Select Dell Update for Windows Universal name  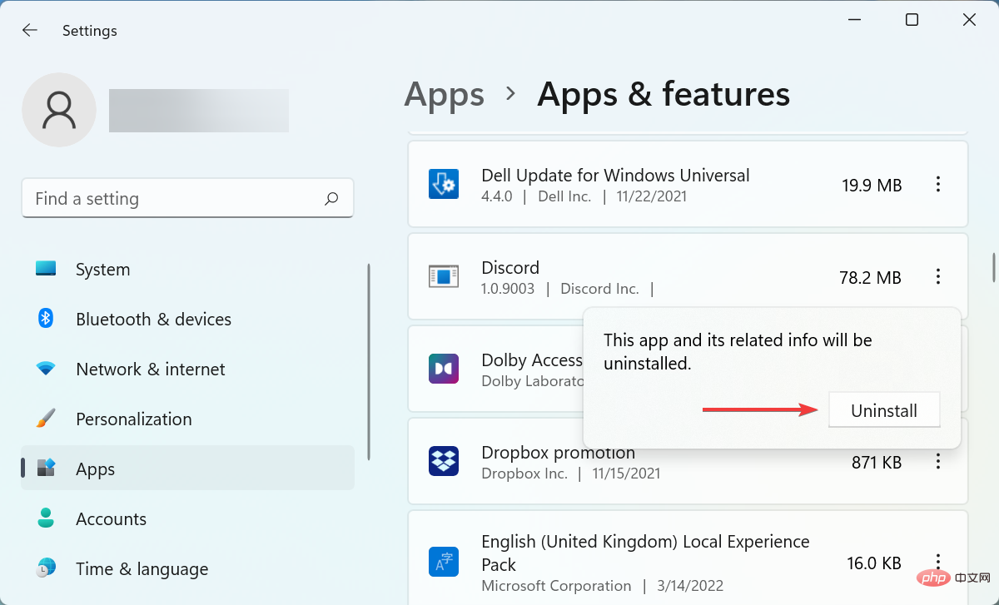tap(615, 176)
